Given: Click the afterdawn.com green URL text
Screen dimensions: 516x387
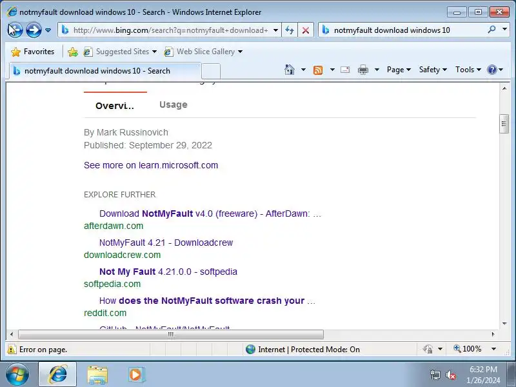Looking at the screenshot, I should pos(114,226).
